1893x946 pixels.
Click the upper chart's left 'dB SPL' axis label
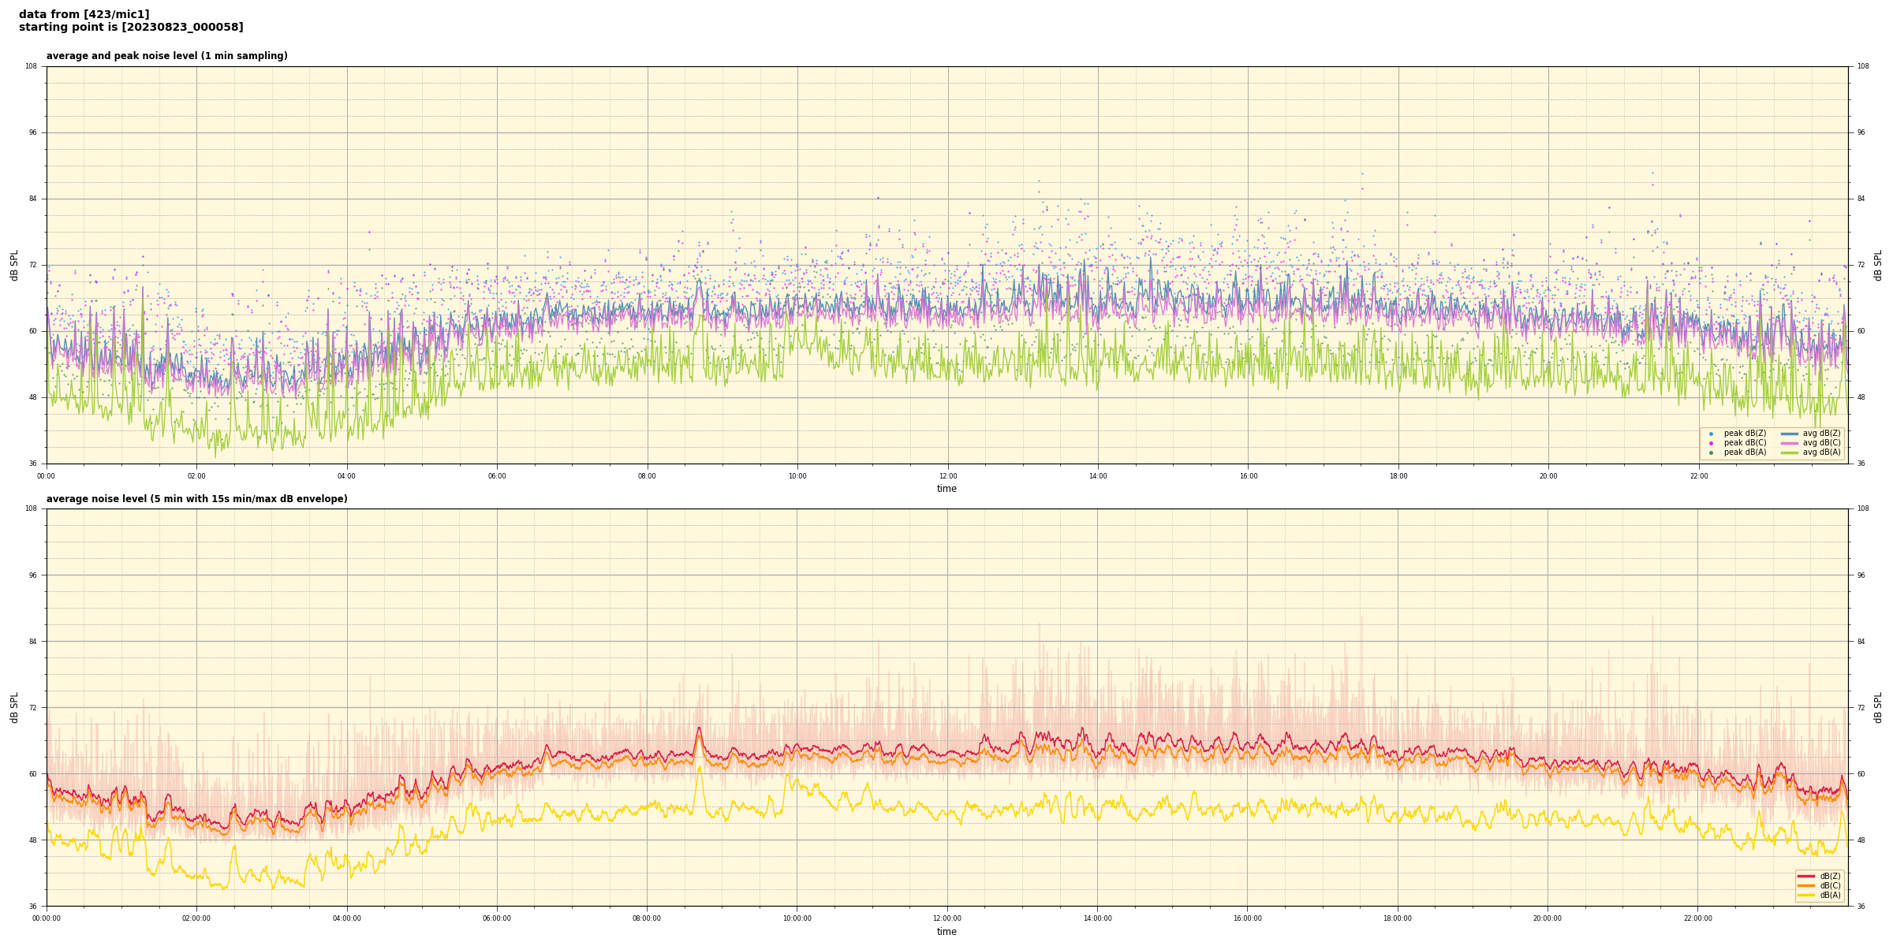pyautogui.click(x=14, y=265)
